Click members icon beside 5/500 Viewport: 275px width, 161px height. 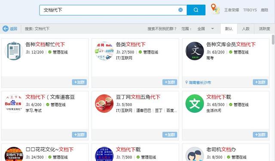click(x=119, y=104)
